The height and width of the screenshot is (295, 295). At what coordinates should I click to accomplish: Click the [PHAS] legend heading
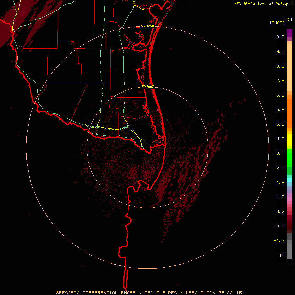[x=277, y=23]
